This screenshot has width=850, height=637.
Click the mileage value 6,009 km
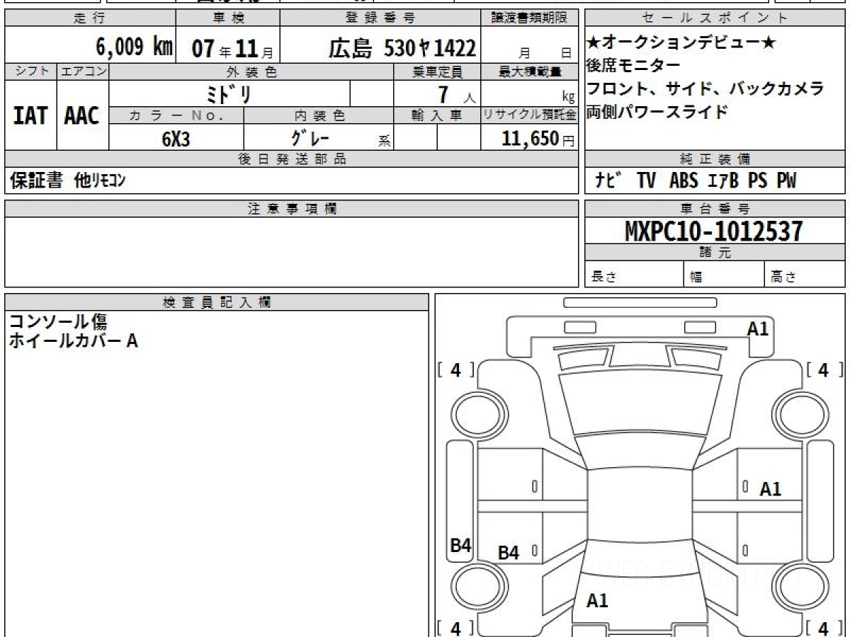(135, 47)
